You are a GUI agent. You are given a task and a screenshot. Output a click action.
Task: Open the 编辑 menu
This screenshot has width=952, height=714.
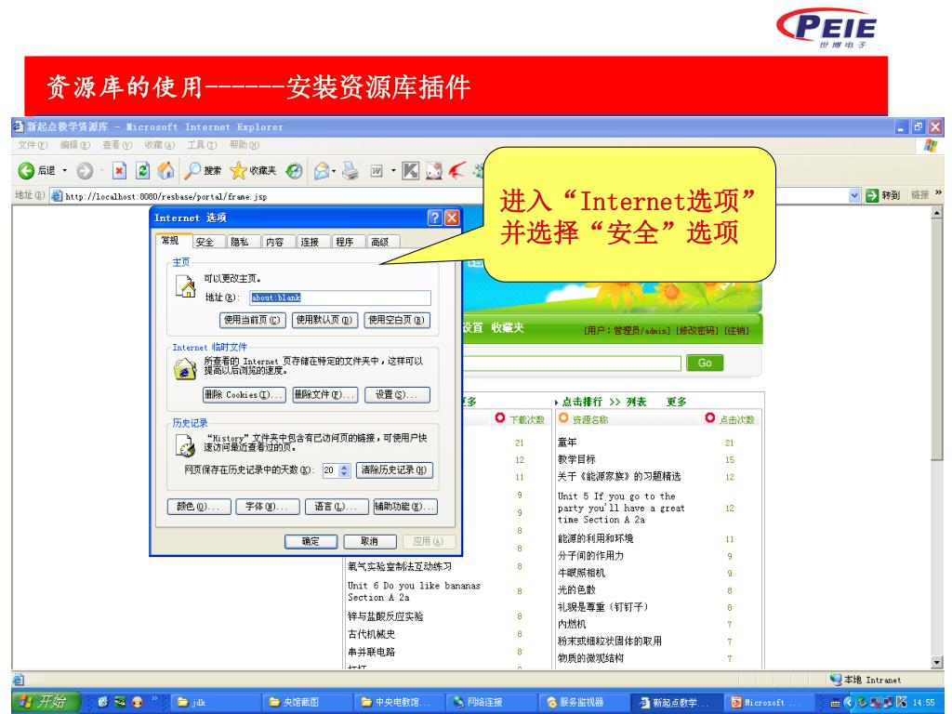click(74, 145)
